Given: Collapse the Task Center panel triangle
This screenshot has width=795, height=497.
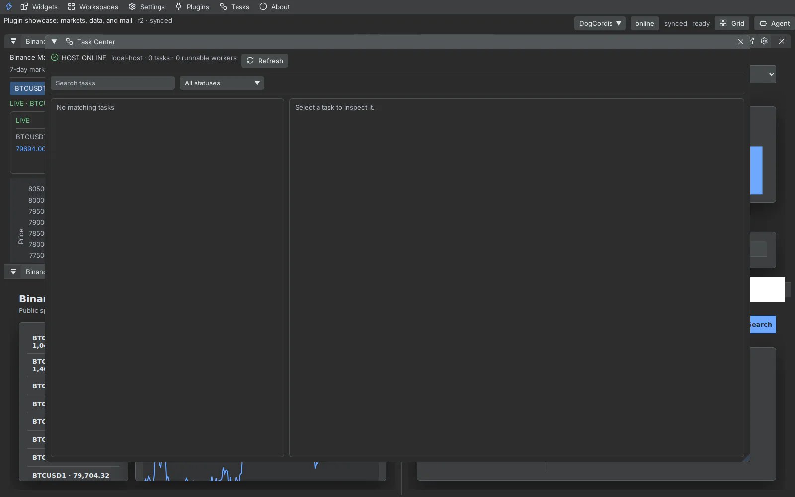Looking at the screenshot, I should 54,42.
